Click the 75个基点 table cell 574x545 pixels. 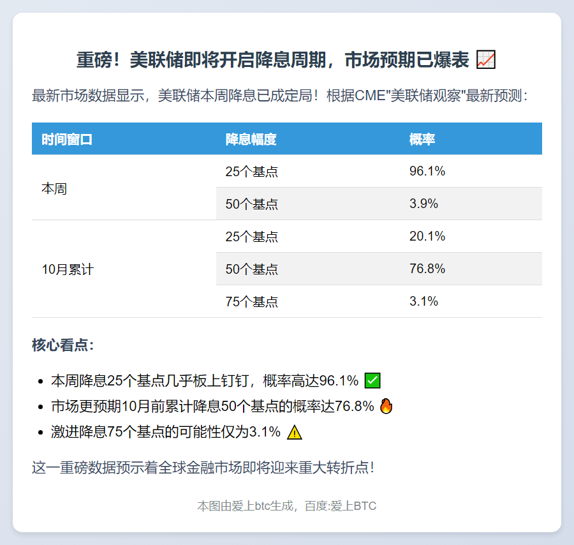(x=252, y=302)
